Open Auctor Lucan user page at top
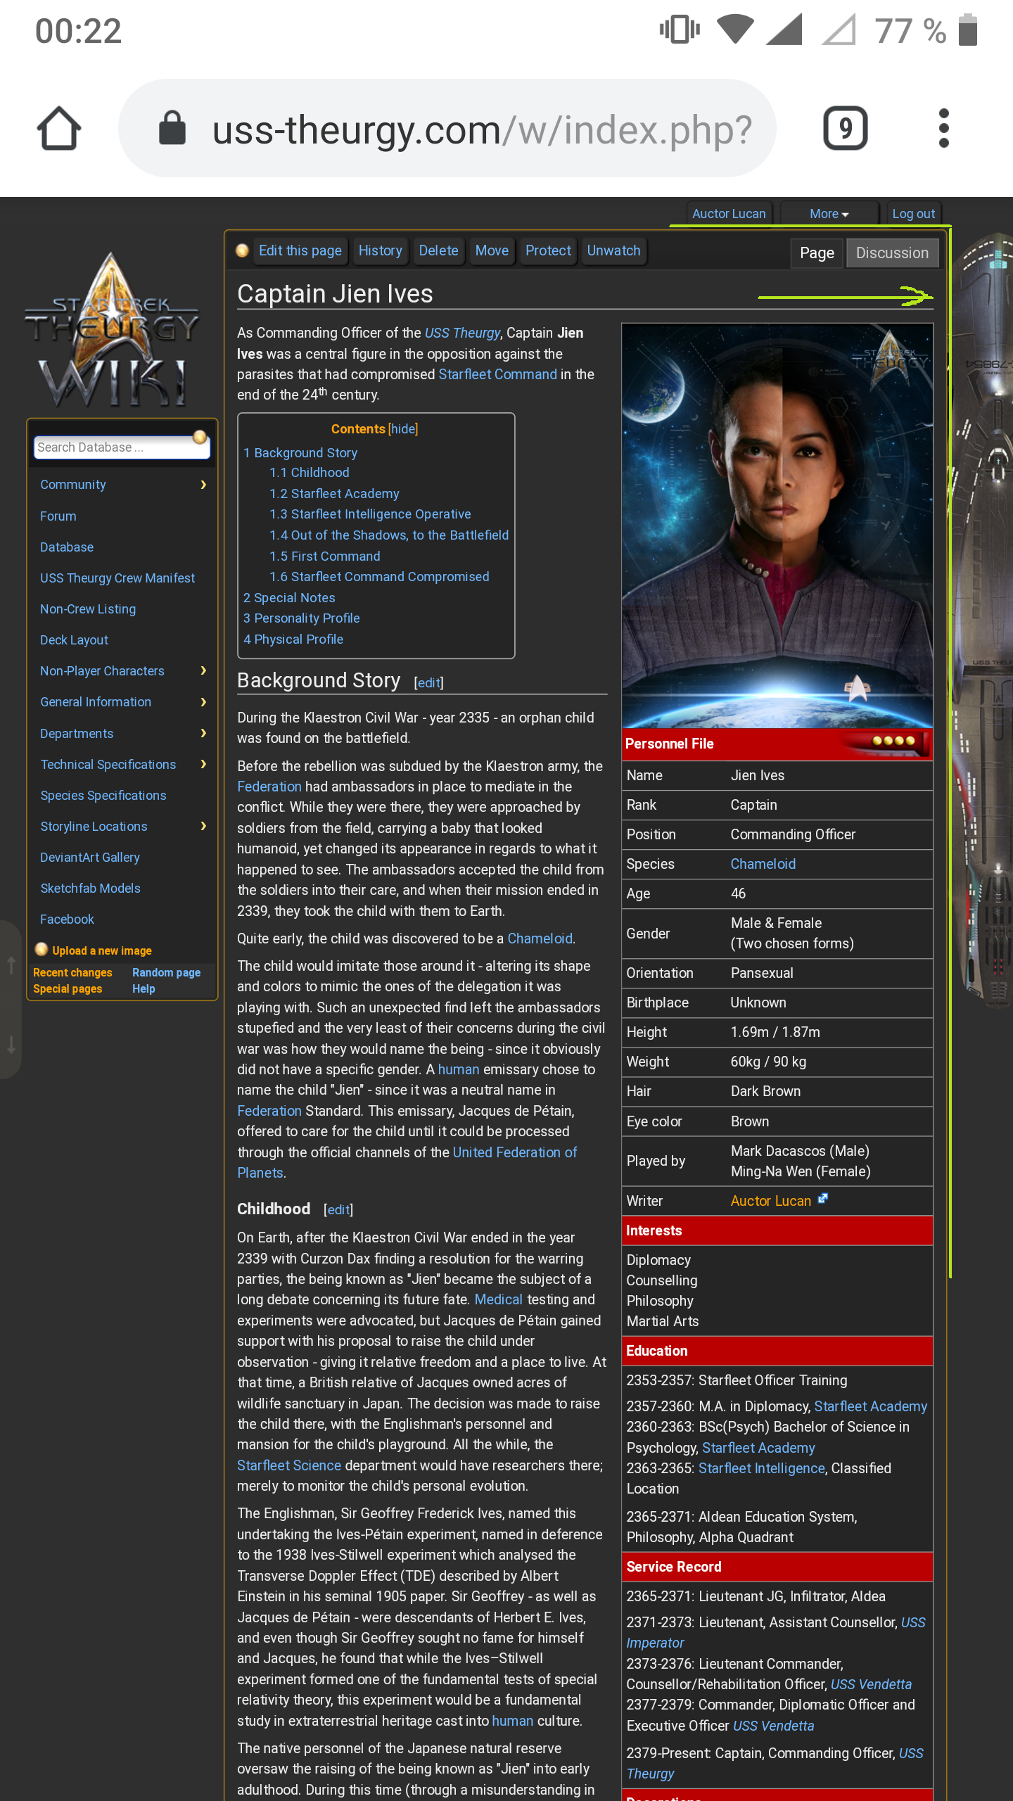Image resolution: width=1013 pixels, height=1801 pixels. click(729, 214)
